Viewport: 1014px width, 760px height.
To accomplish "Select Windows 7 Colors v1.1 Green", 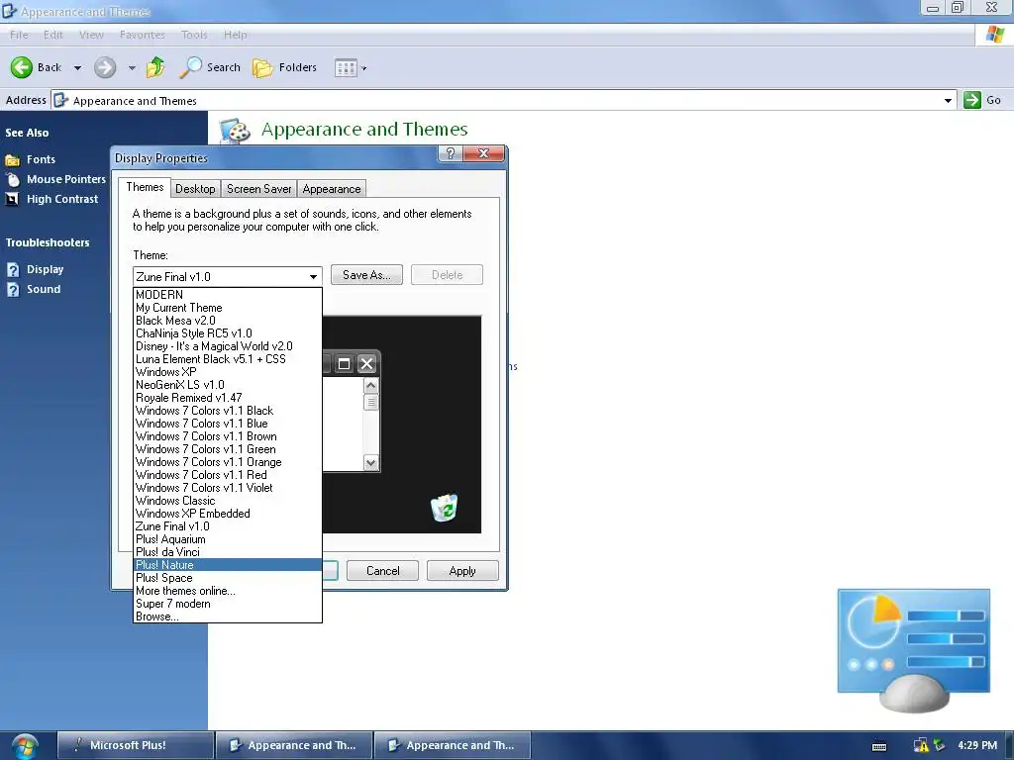I will 227,449.
